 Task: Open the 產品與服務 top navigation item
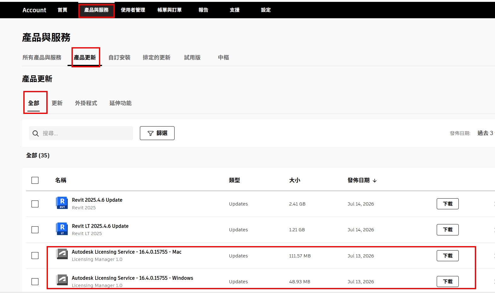click(x=96, y=10)
